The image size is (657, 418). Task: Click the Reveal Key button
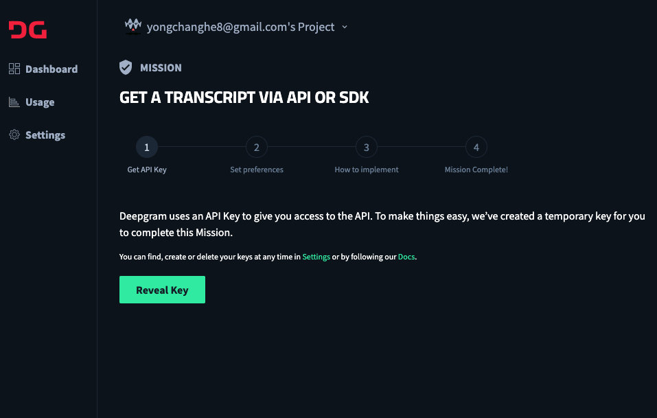click(162, 290)
